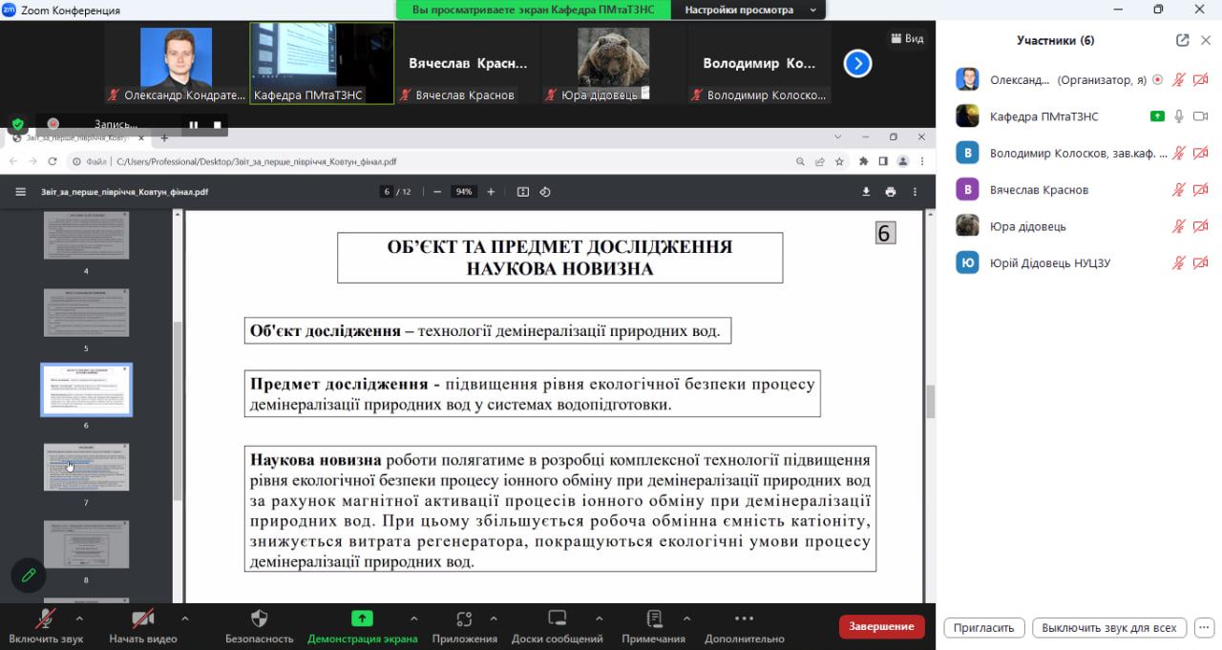Open the Security shield icon
This screenshot has width=1222, height=650.
259,619
